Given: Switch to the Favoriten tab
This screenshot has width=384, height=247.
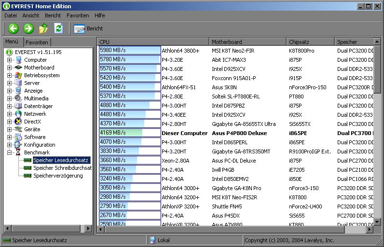Looking at the screenshot, I should coord(37,42).
